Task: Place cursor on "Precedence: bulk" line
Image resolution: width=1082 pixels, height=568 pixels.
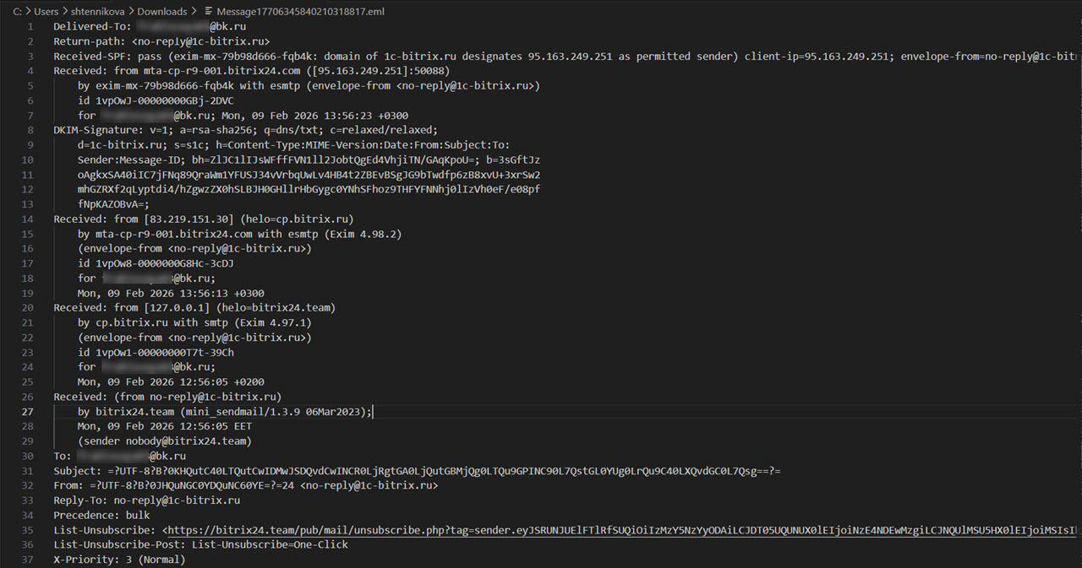Action: click(x=101, y=515)
